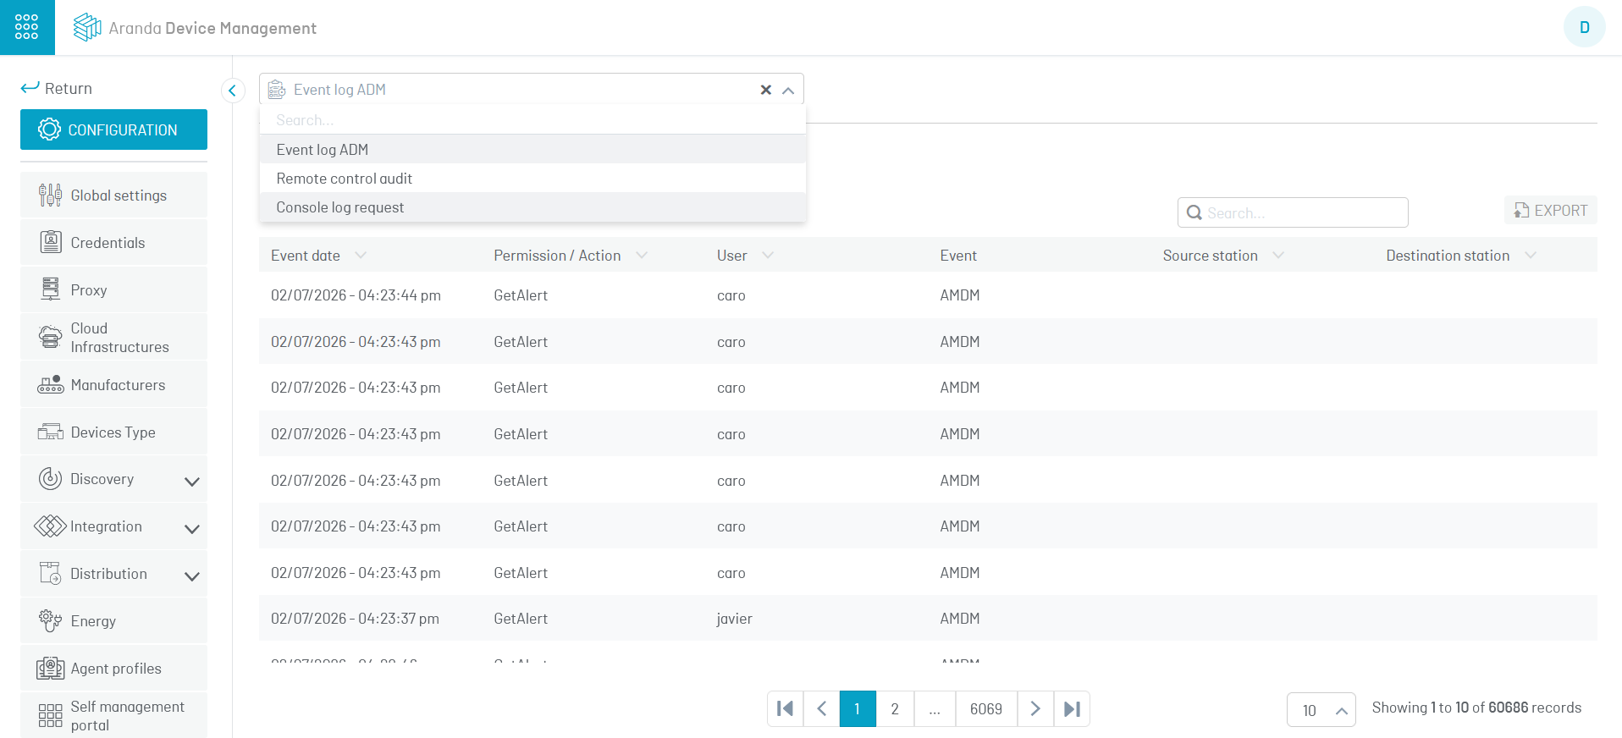Click event date 04:23:37 pm cell

[356, 619]
